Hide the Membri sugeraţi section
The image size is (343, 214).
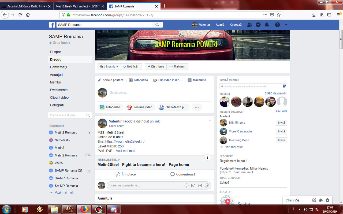click(281, 111)
